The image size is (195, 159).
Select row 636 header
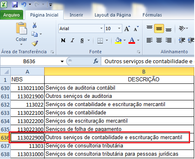(x=5, y=138)
